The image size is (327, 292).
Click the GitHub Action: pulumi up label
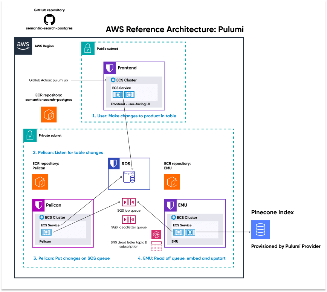click(49, 80)
